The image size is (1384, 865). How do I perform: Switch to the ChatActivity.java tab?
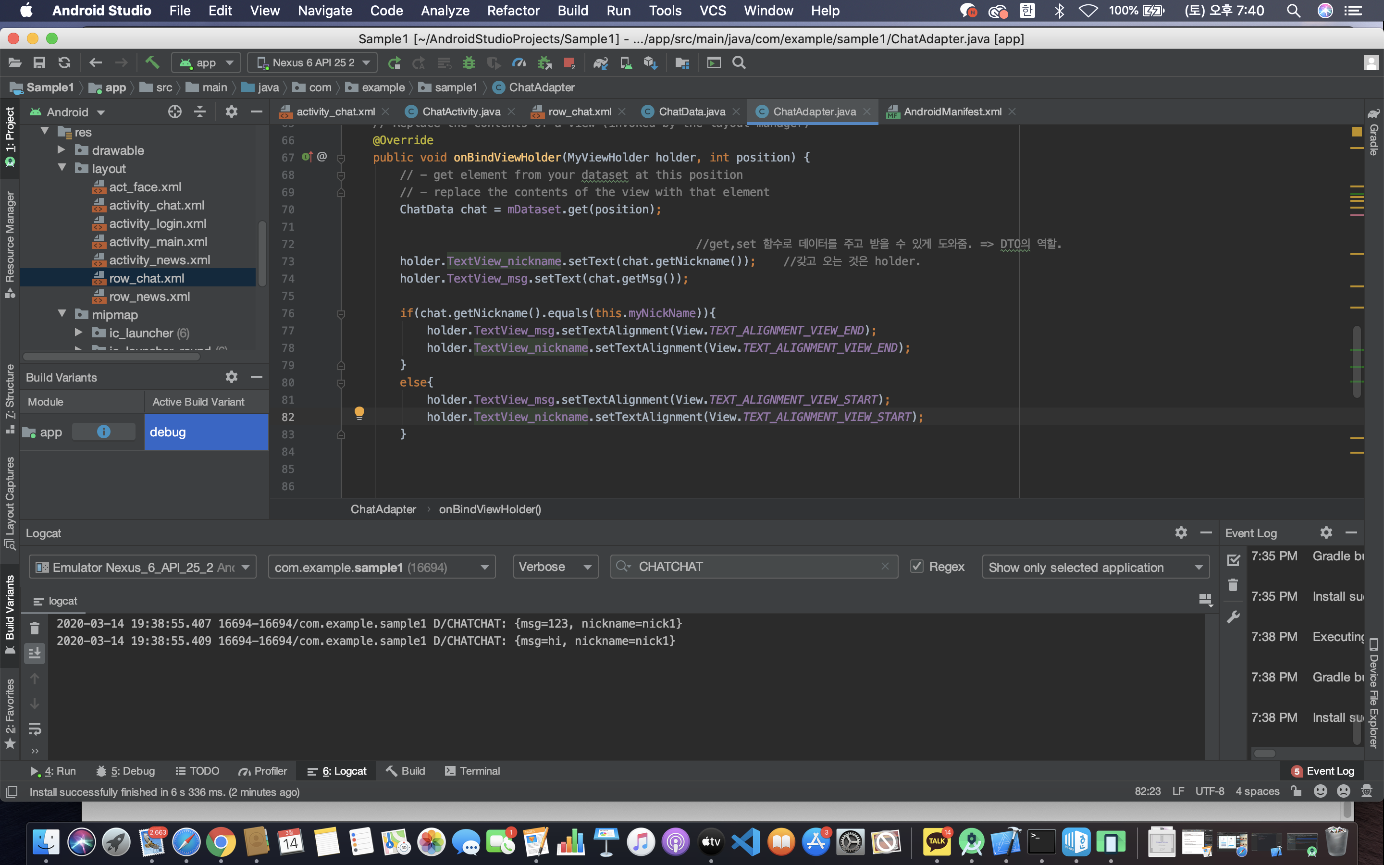(460, 111)
